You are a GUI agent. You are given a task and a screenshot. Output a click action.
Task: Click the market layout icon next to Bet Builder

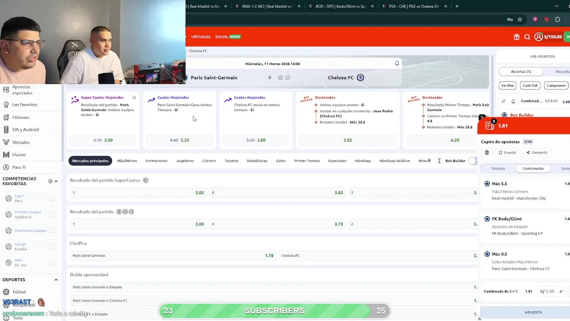click(439, 160)
